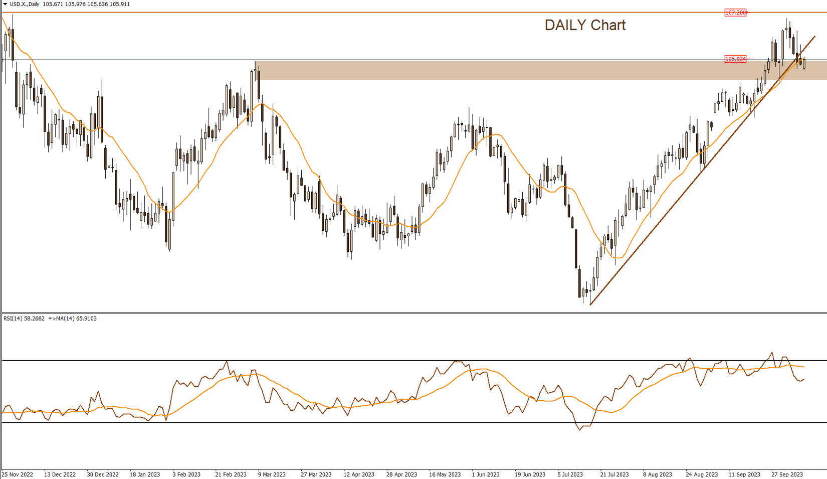Screen dimensions: 827x479
Task: Click the DAILY Chart text label
Action: [x=585, y=25]
